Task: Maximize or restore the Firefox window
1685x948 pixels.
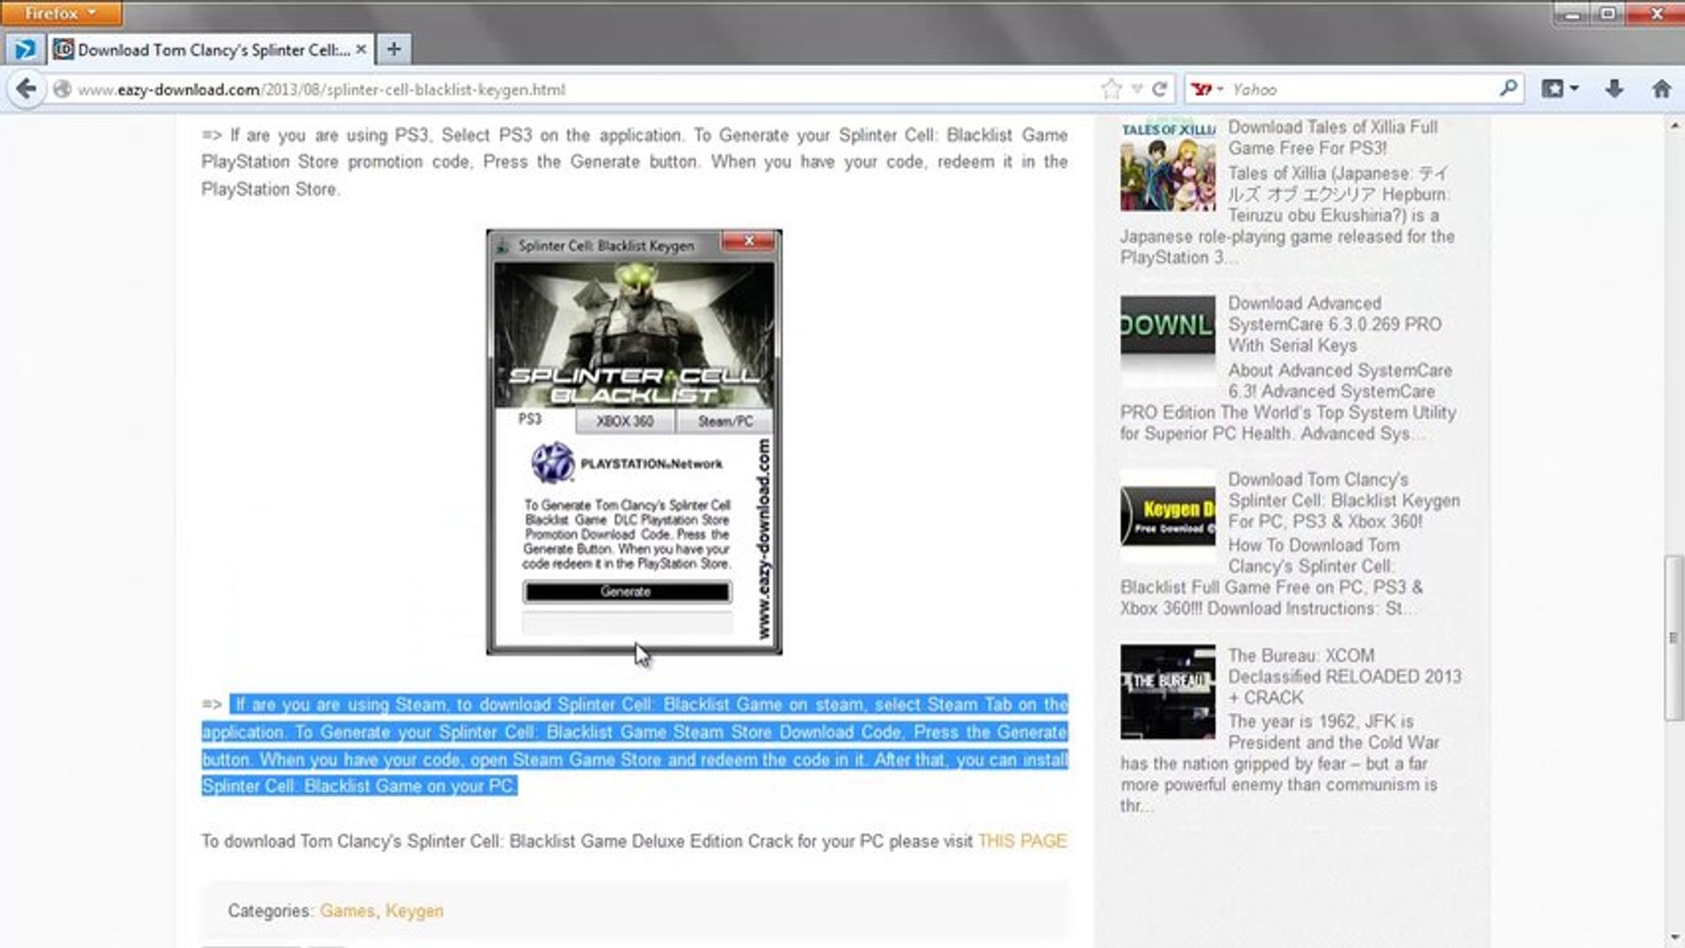Action: (1609, 13)
